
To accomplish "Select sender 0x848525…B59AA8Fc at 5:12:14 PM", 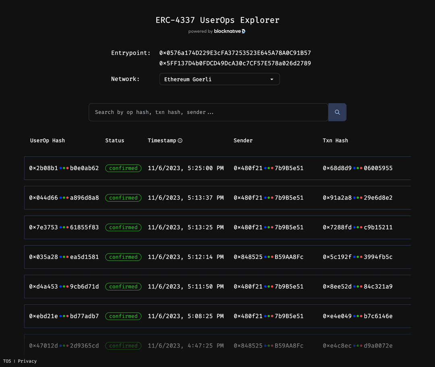I will (x=268, y=257).
